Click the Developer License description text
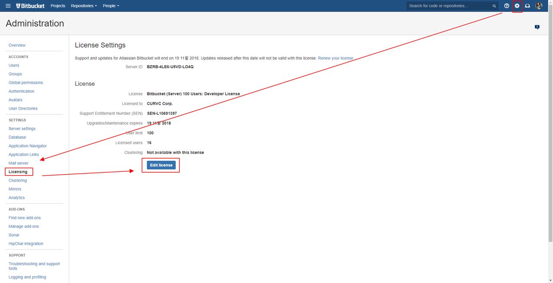This screenshot has width=553, height=283. click(x=194, y=94)
